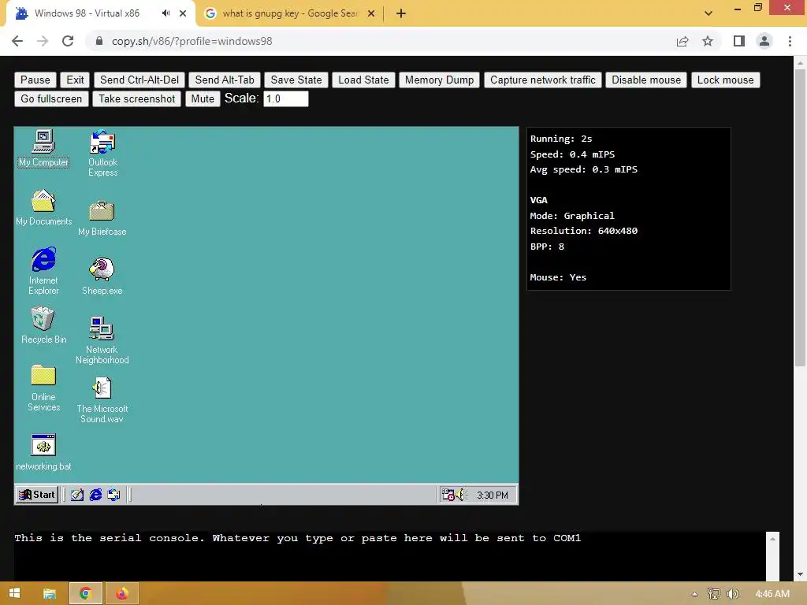Mute audio on the Windows 98 tab
Viewport: 807px width, 605px height.
pyautogui.click(x=165, y=13)
